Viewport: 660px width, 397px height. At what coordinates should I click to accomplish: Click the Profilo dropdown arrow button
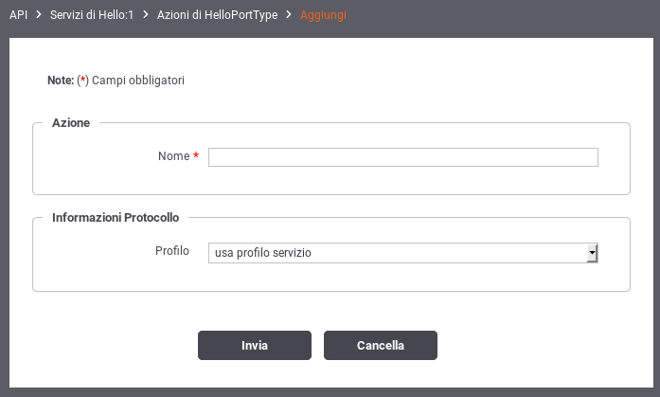point(592,253)
